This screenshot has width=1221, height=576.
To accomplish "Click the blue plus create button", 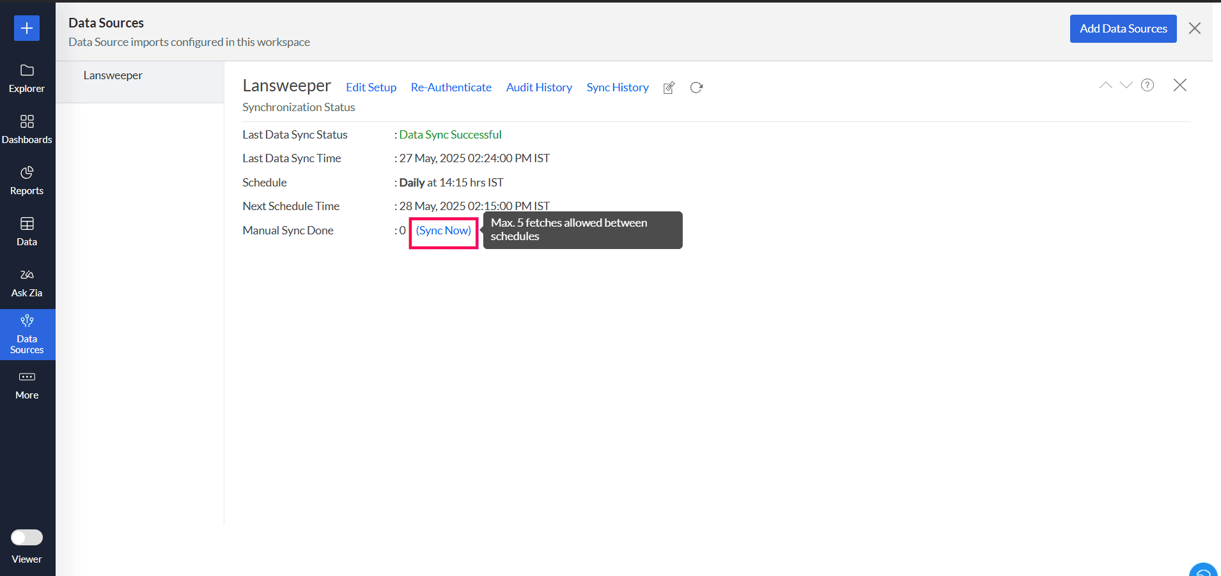I will (27, 28).
